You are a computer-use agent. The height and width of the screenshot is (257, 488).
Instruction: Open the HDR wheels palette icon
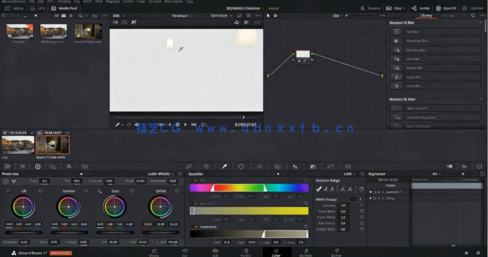pos(53,167)
